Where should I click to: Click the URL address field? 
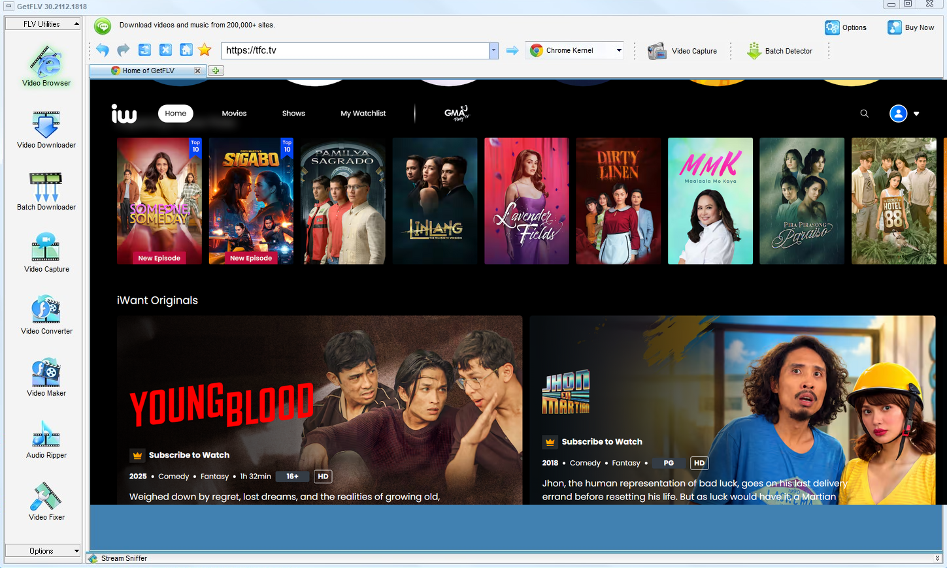point(355,50)
